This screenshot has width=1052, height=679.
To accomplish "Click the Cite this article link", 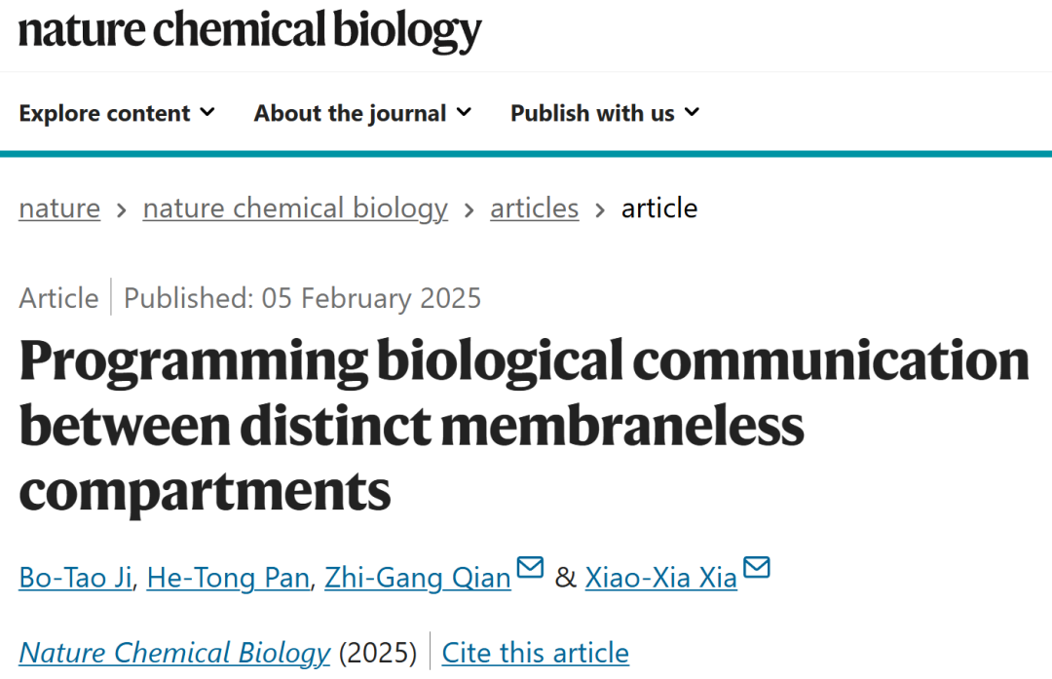I will [535, 652].
